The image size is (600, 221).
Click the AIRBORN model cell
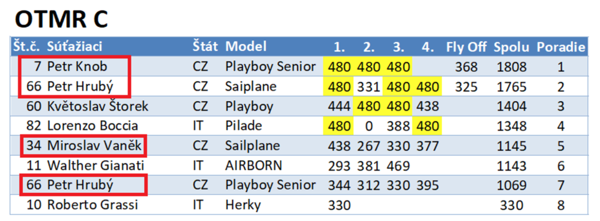253,165
